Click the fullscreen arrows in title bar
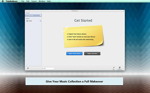The height and width of the screenshot is (93, 150). 124,11
